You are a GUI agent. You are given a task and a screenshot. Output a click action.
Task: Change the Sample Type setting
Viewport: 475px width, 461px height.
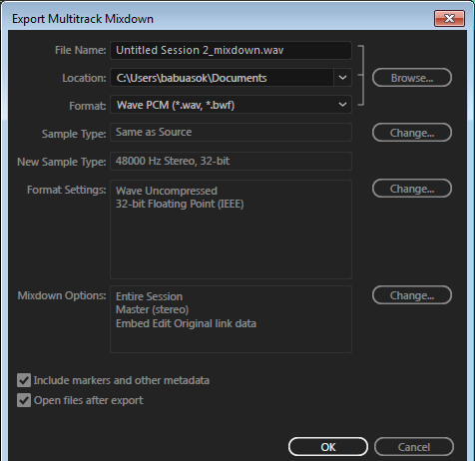[x=412, y=133]
